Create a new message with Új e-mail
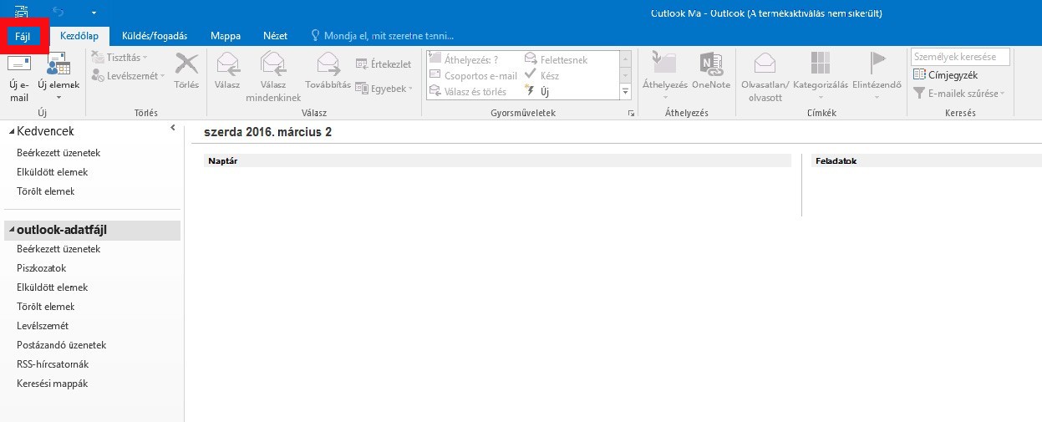The height and width of the screenshot is (422, 1042). (18, 78)
